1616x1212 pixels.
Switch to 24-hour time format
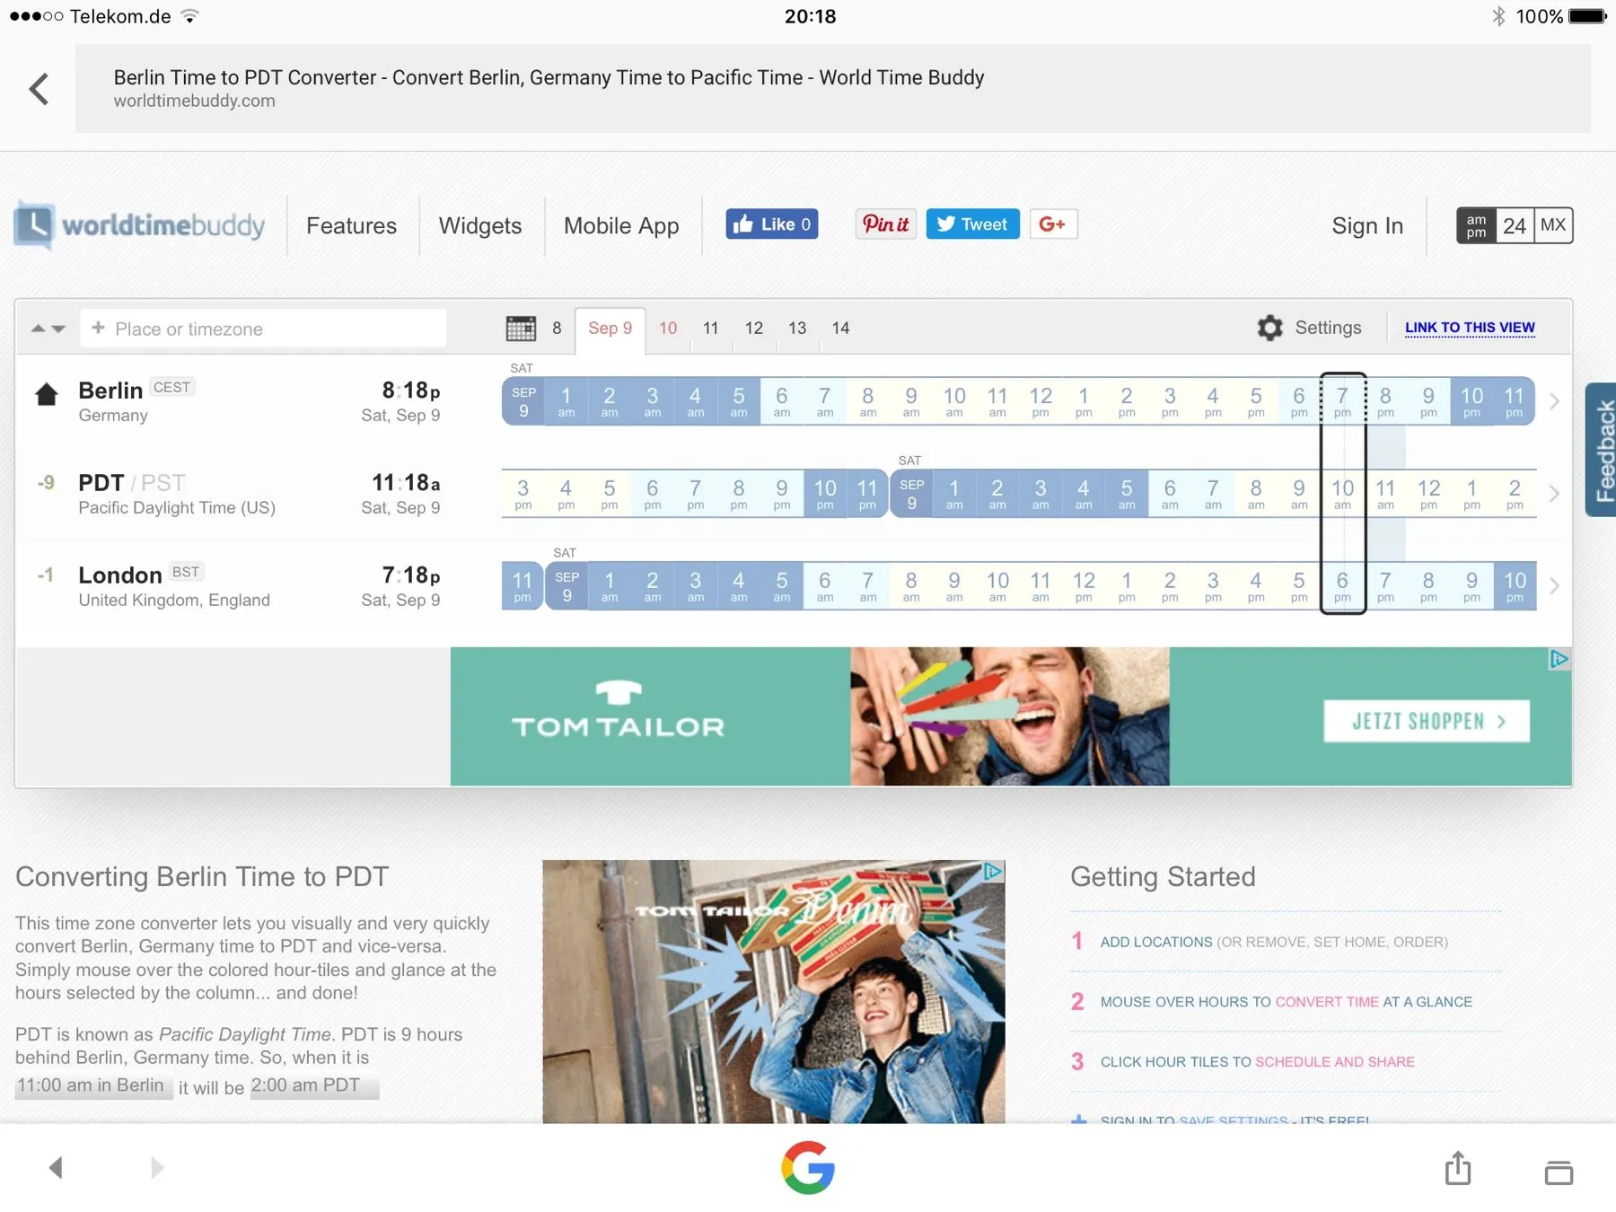(1515, 225)
